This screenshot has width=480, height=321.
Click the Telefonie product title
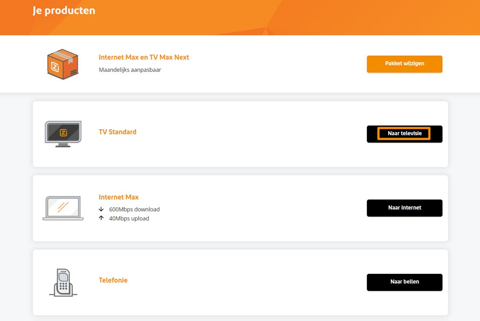[113, 280]
